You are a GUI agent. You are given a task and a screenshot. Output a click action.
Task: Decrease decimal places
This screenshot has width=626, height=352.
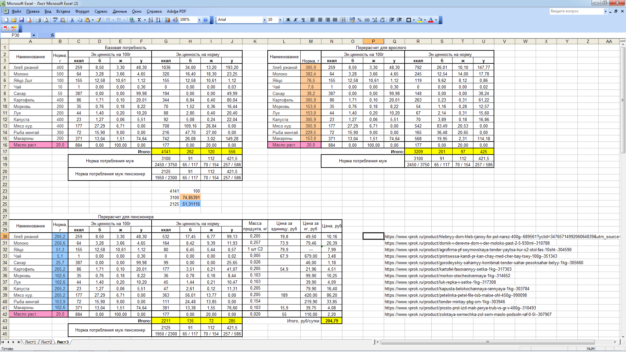coord(382,20)
